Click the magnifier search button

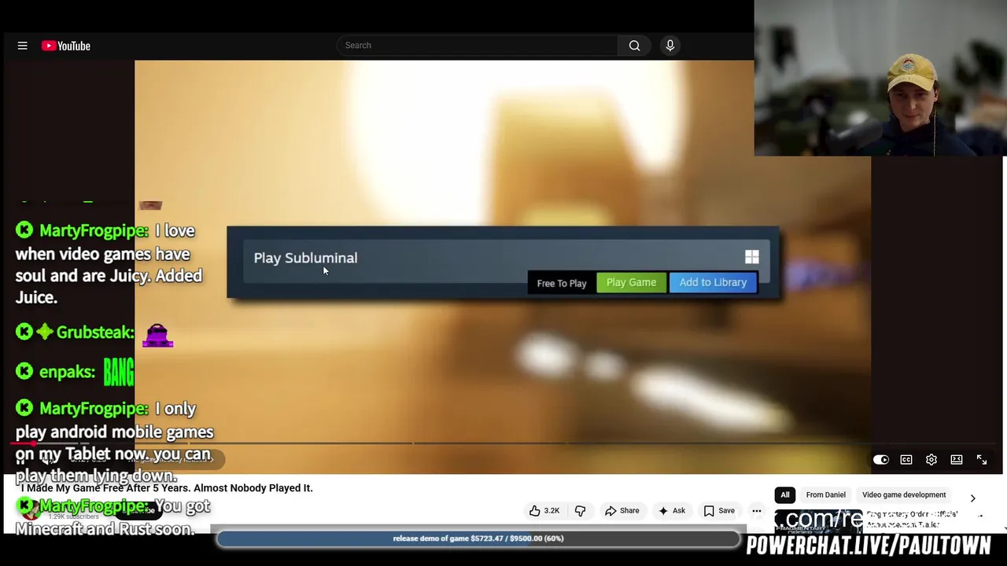[634, 46]
